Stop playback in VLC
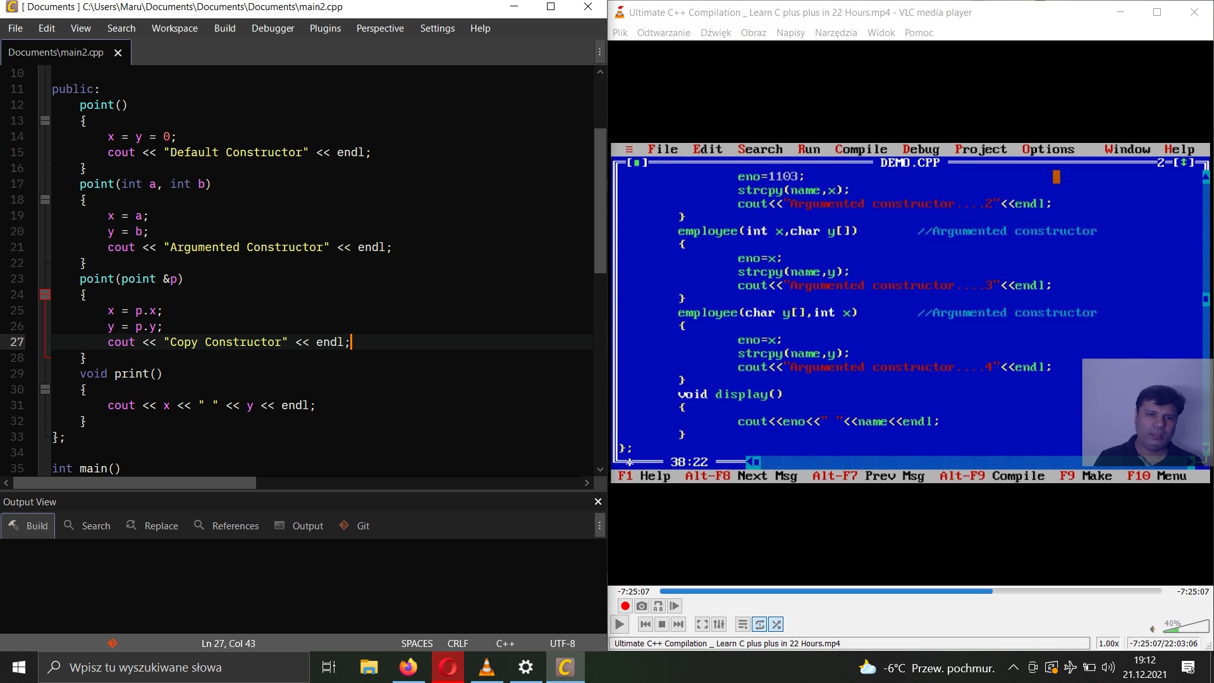This screenshot has height=683, width=1214. [662, 624]
